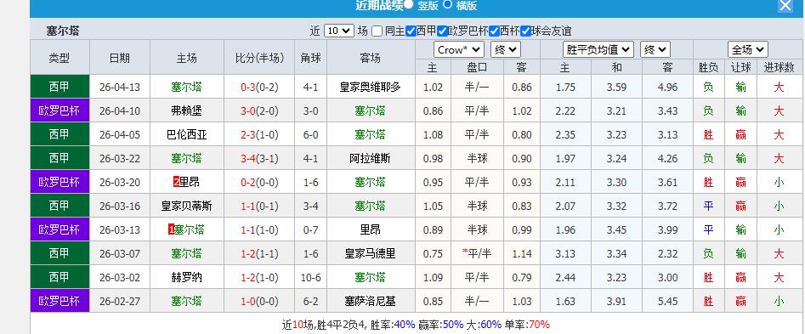Click the 3-0(2-0) score against 弗赖堡
This screenshot has height=334, width=805.
point(259,110)
